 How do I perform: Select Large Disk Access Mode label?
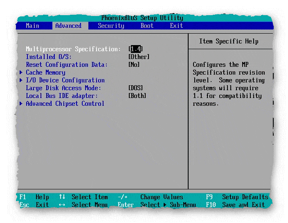[63, 88]
